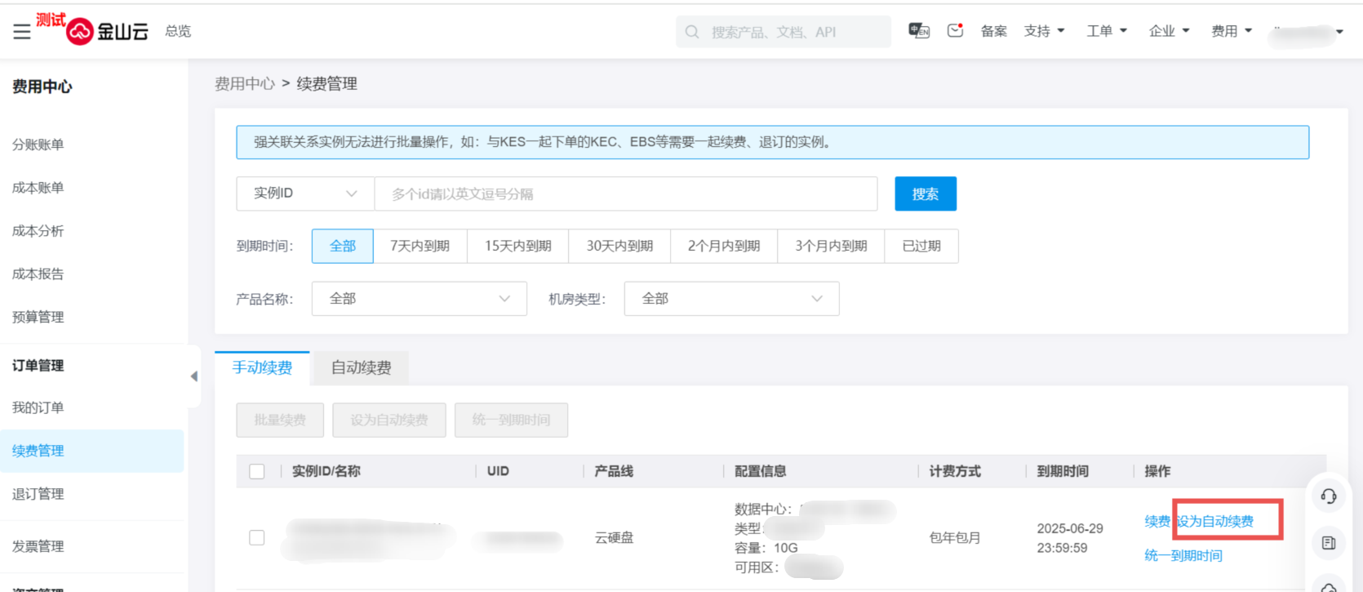Click the 设为自动续费 link in row

tap(1215, 521)
